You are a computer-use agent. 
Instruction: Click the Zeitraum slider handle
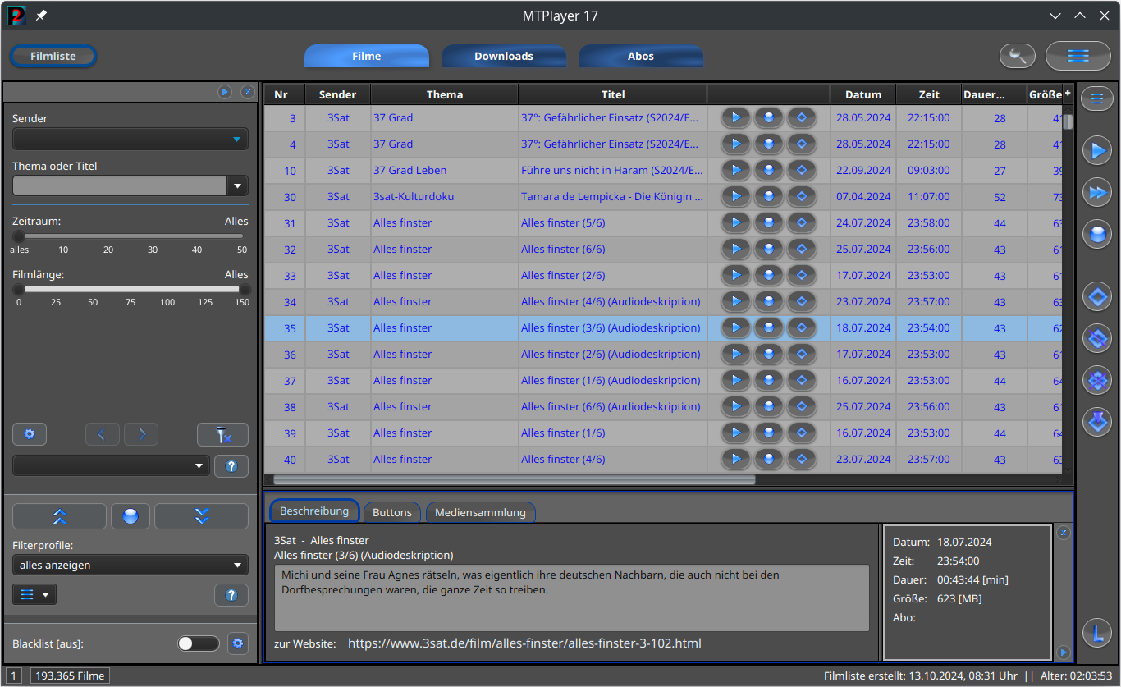coord(18,236)
